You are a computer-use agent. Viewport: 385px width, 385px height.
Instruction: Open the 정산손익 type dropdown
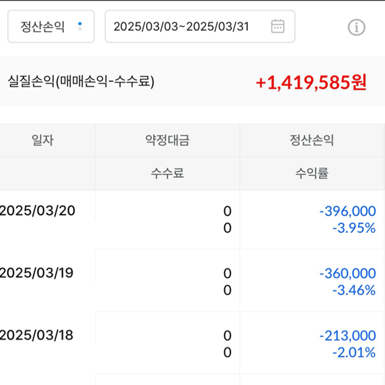click(51, 27)
